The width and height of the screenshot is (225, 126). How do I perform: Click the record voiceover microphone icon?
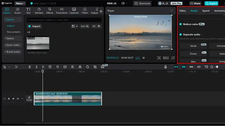pyautogui.click(x=165, y=67)
